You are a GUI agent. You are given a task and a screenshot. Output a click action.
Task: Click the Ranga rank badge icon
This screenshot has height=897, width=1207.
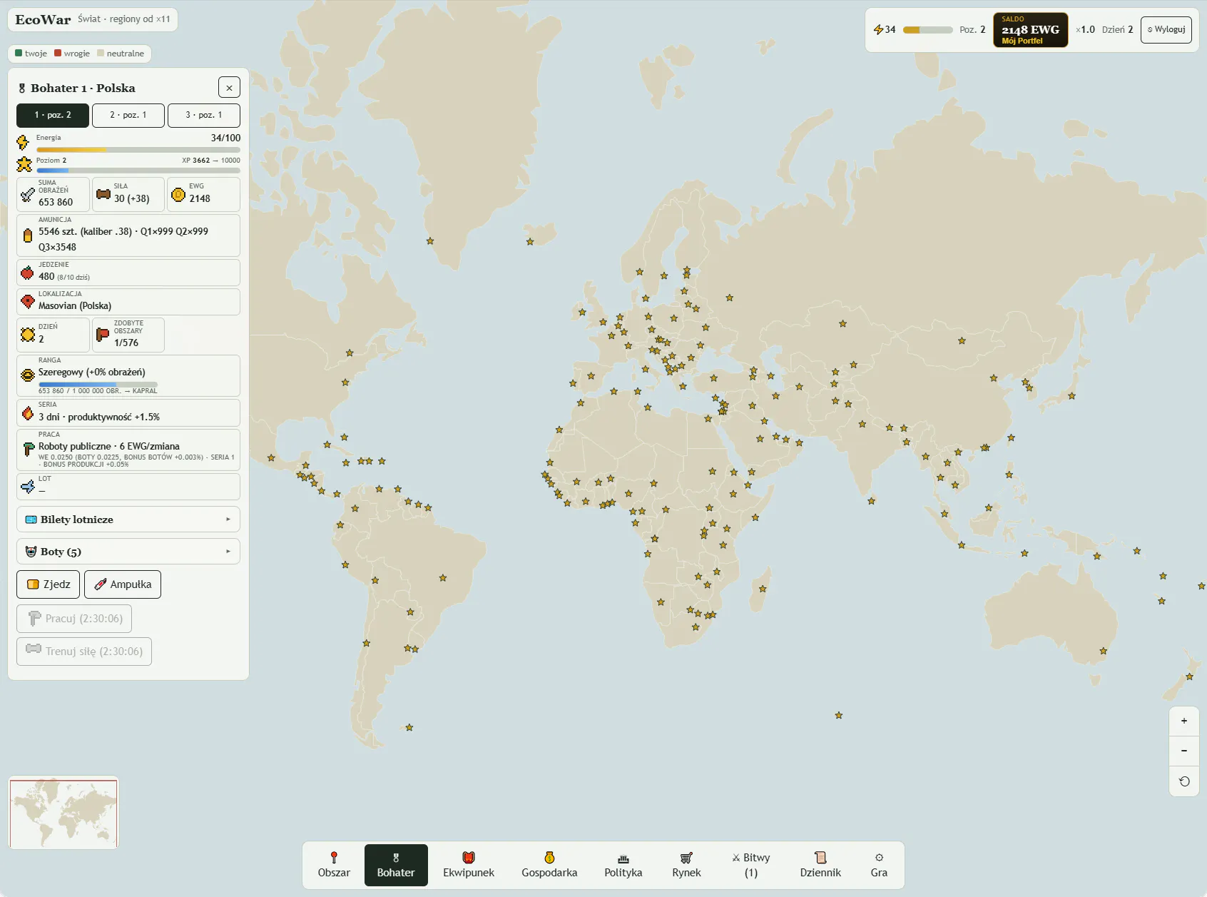tap(28, 375)
